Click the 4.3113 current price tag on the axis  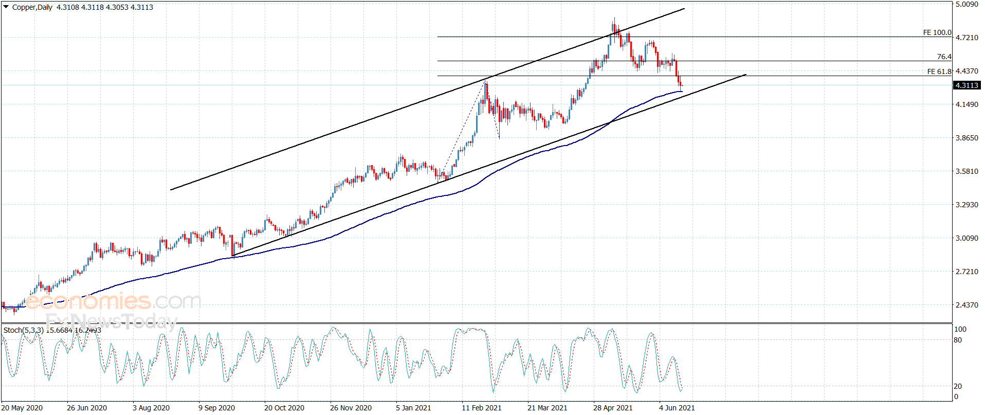click(x=966, y=85)
